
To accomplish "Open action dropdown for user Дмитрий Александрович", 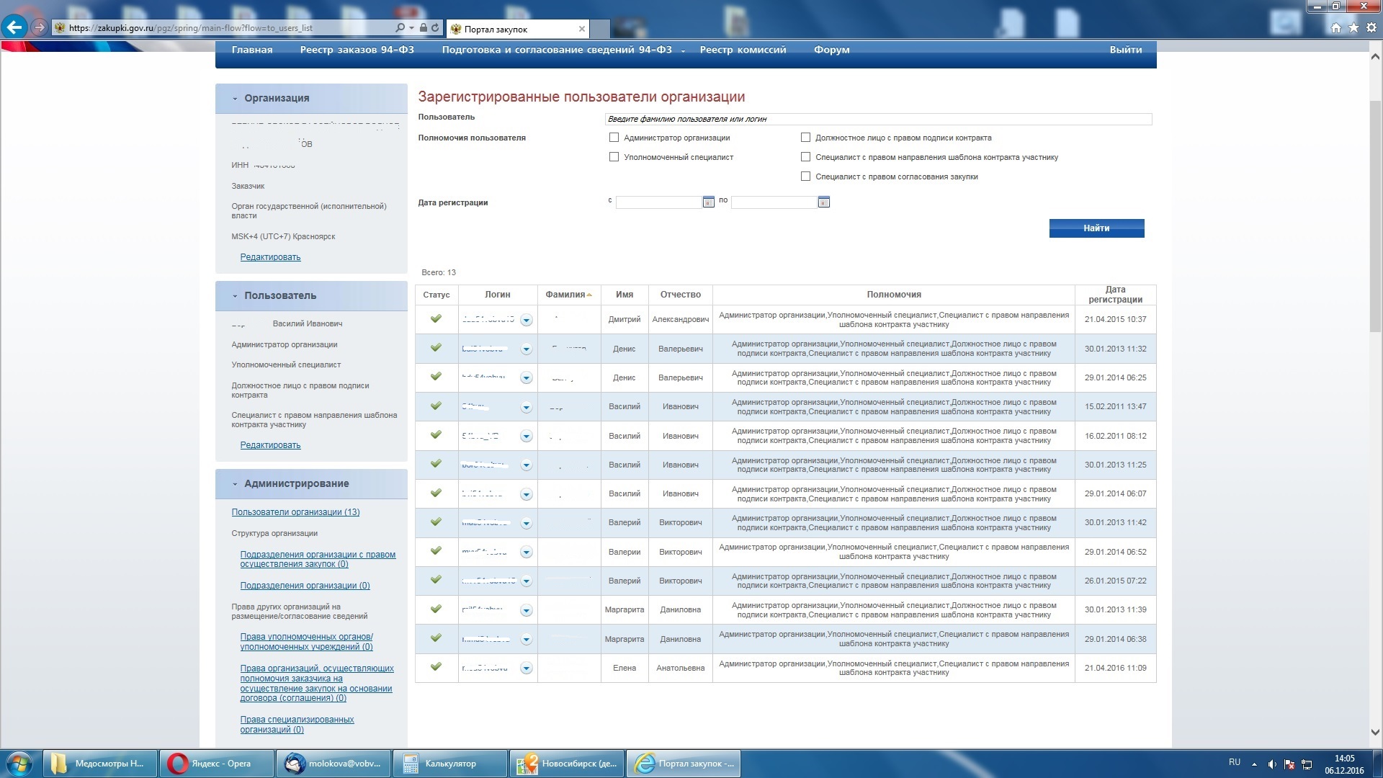I will coord(527,321).
